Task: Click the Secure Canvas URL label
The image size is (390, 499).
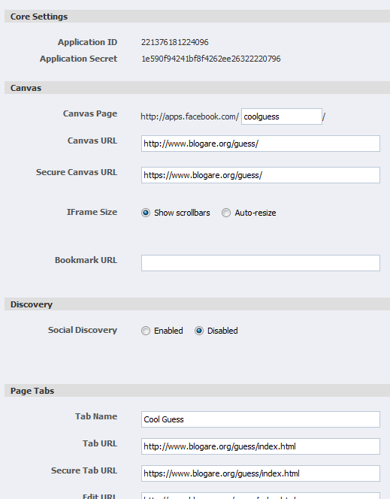Action: coord(77,172)
